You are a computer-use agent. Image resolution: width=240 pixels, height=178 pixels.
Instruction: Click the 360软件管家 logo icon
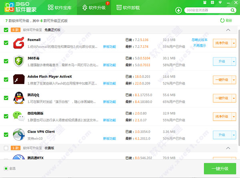(9, 7)
